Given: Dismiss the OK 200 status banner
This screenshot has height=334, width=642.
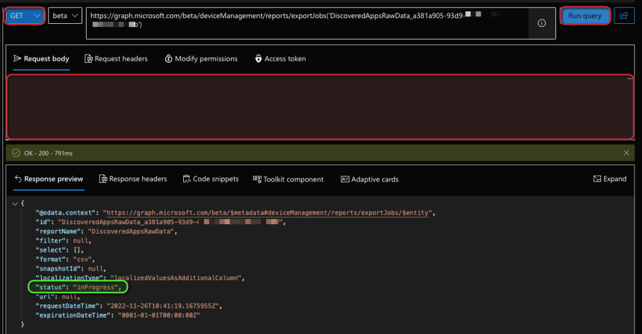Looking at the screenshot, I should 626,153.
